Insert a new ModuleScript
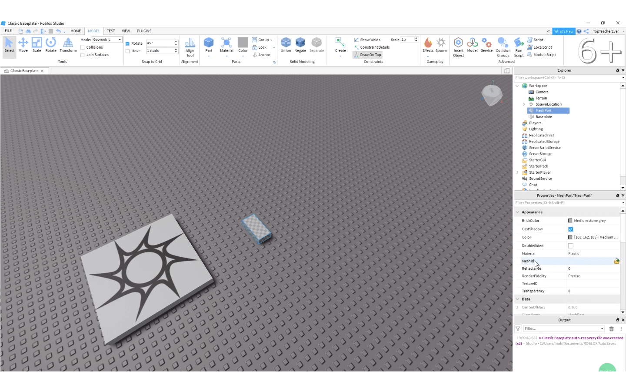This screenshot has height=391, width=626. [x=542, y=55]
